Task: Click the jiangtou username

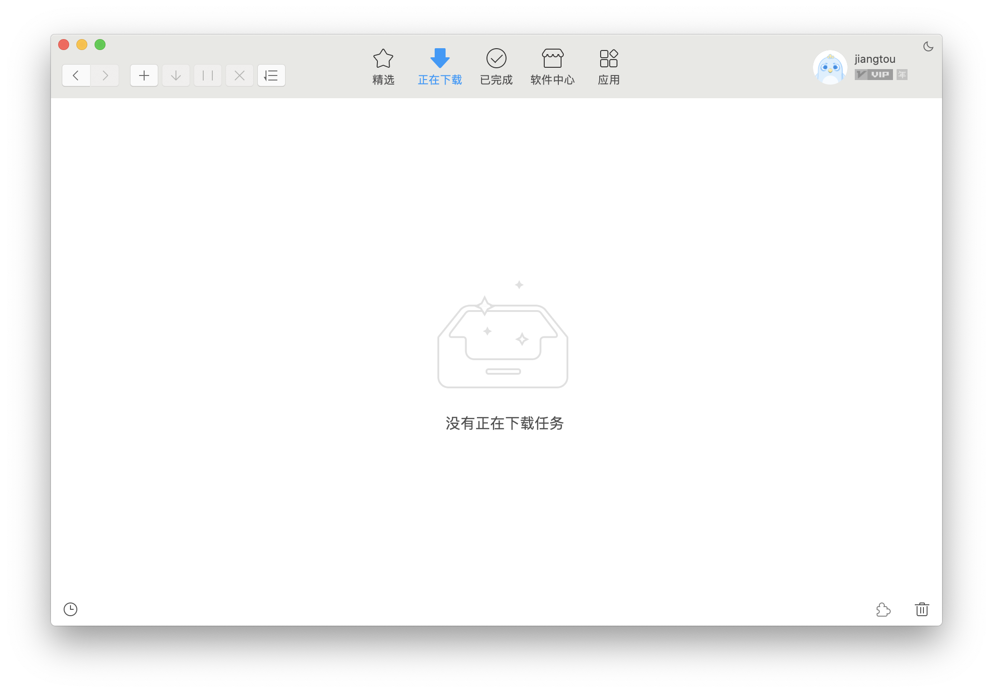Action: (874, 59)
